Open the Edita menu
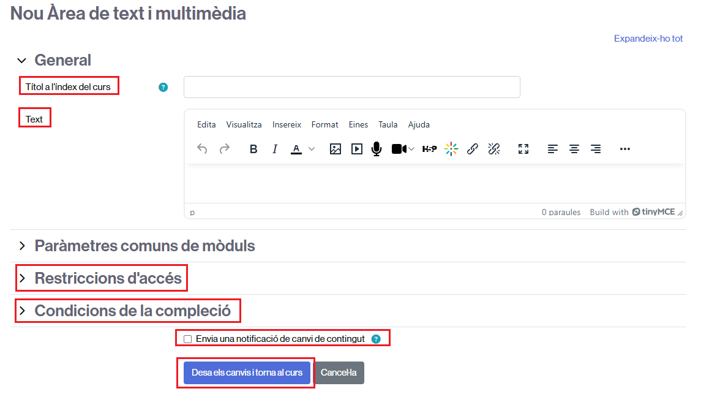 [x=206, y=124]
